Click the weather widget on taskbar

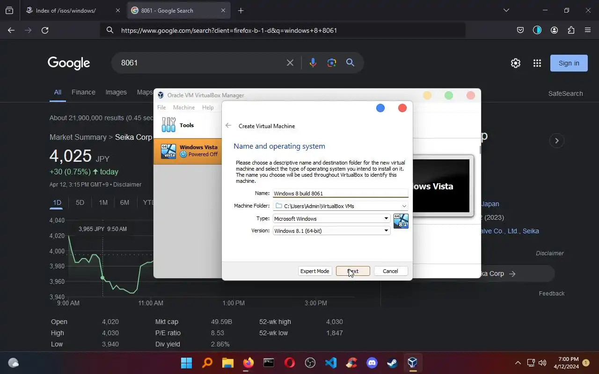coord(13,363)
